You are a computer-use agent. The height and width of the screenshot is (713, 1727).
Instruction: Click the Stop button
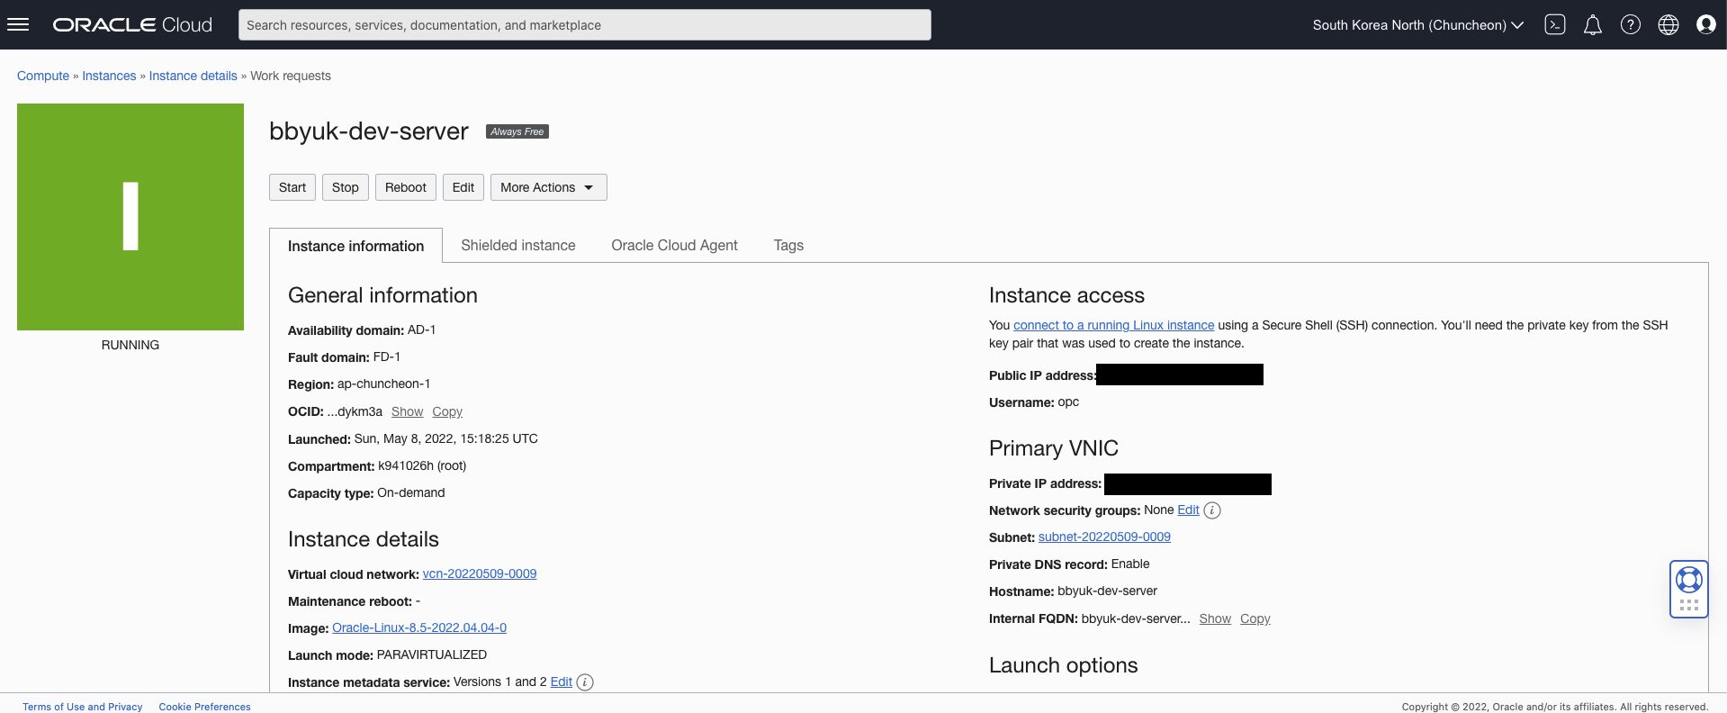tap(346, 187)
